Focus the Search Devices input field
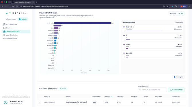The width and height of the screenshot is (192, 107). click(x=152, y=90)
